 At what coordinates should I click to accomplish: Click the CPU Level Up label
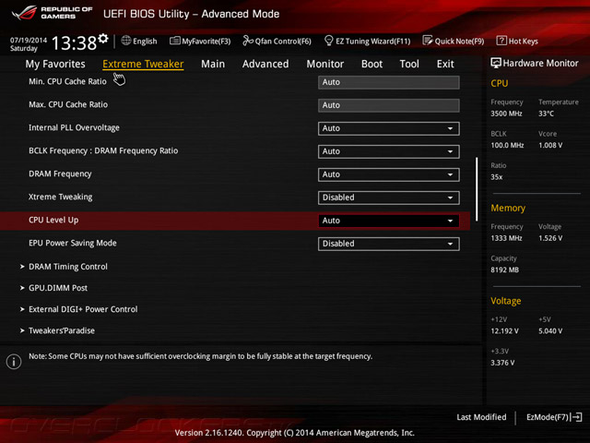click(53, 220)
